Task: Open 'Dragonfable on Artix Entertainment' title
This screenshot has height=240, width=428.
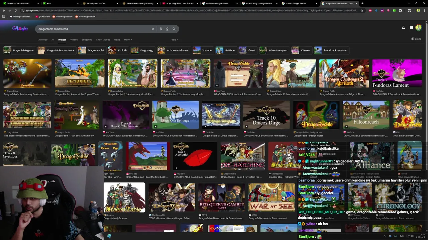Action: coord(268,218)
